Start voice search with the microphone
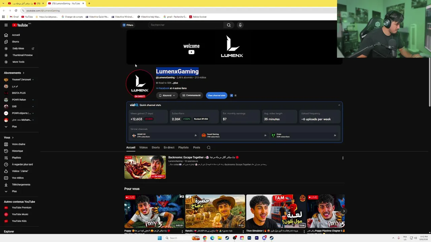 click(x=240, y=25)
